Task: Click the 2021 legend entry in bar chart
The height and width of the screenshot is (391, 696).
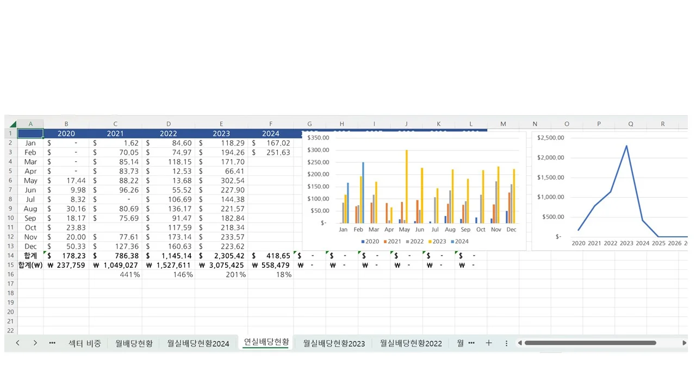Action: [x=393, y=242]
